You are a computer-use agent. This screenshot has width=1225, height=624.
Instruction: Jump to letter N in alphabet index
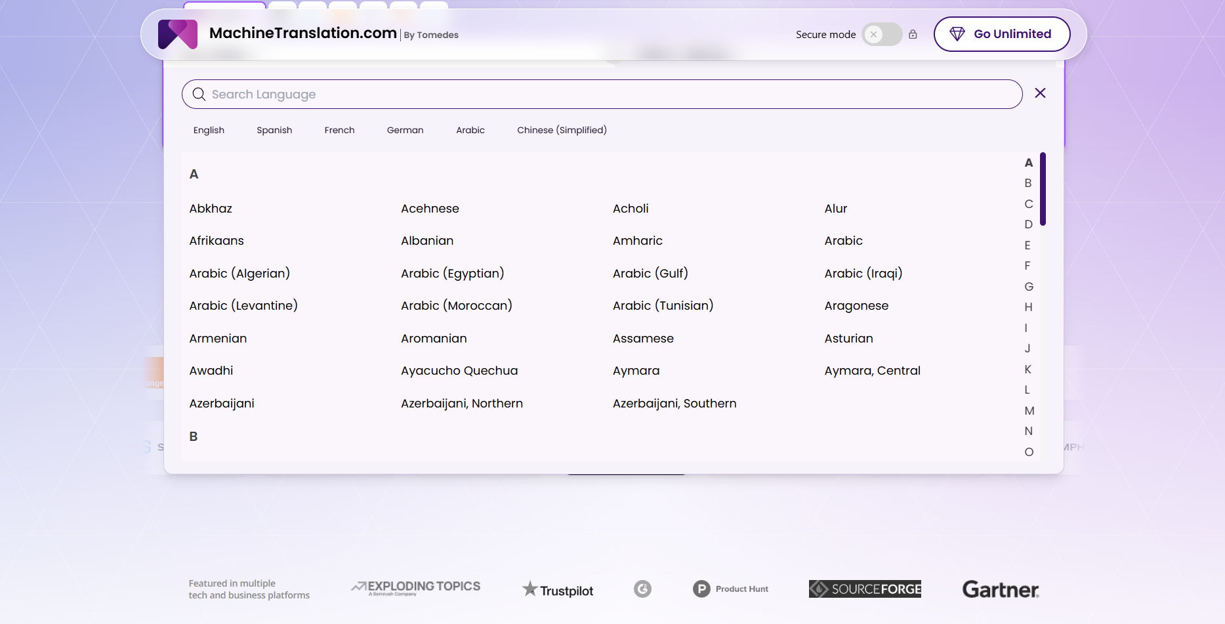[x=1028, y=431]
